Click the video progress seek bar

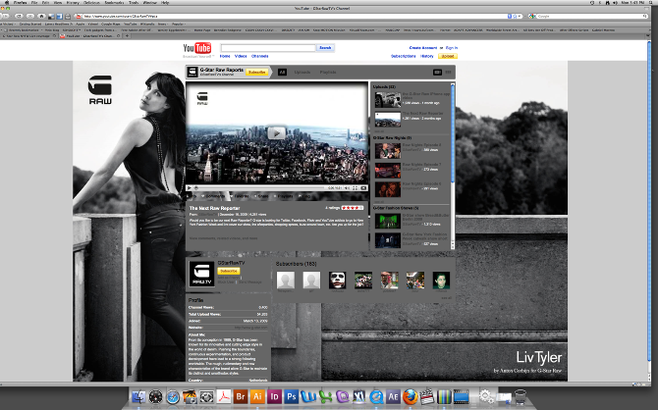click(262, 188)
